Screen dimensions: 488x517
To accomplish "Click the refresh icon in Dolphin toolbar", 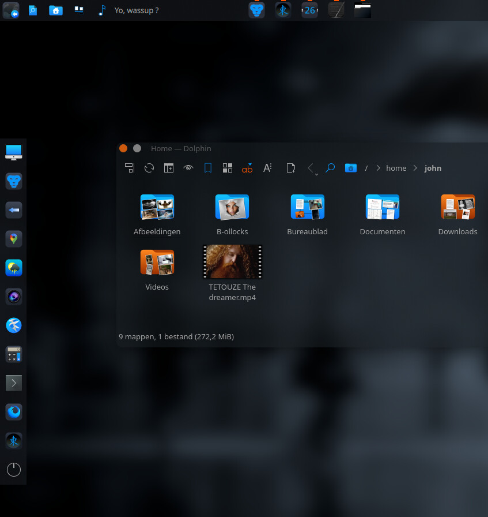I will 149,168.
